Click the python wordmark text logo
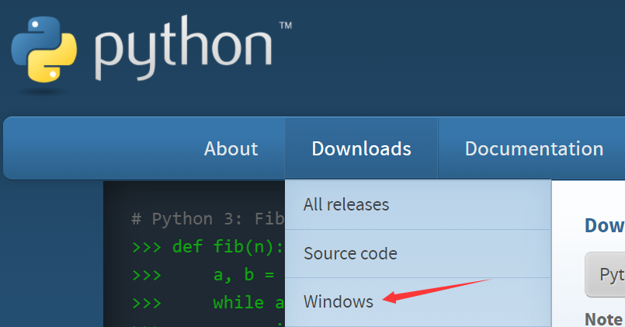The height and width of the screenshot is (327, 625). (x=184, y=48)
